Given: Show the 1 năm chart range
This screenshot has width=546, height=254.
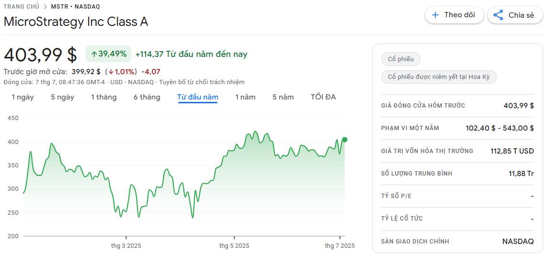Looking at the screenshot, I should [x=246, y=97].
